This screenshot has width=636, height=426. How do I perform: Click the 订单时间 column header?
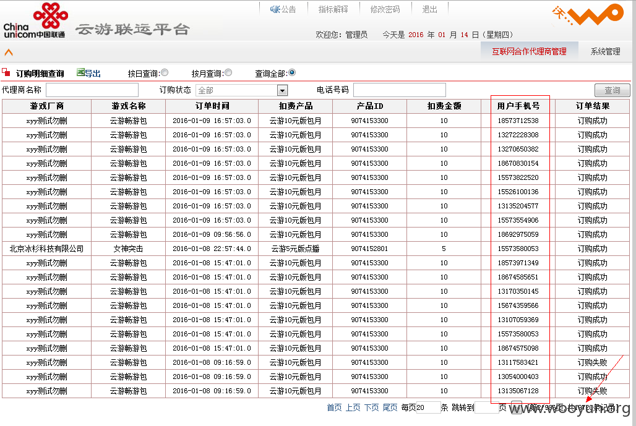[212, 106]
